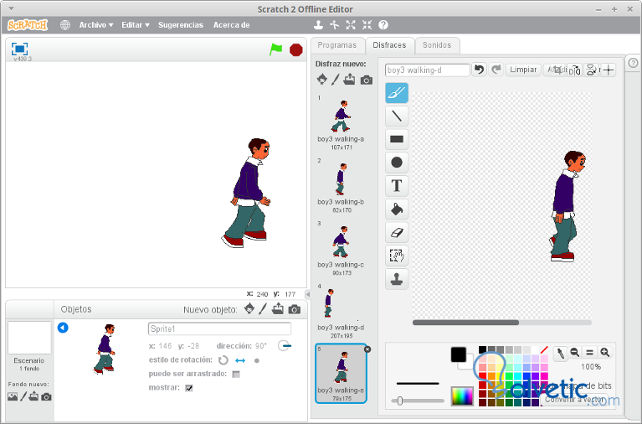Image resolution: width=642 pixels, height=424 pixels.
Task: Switch to the Programas tab
Action: [x=337, y=45]
